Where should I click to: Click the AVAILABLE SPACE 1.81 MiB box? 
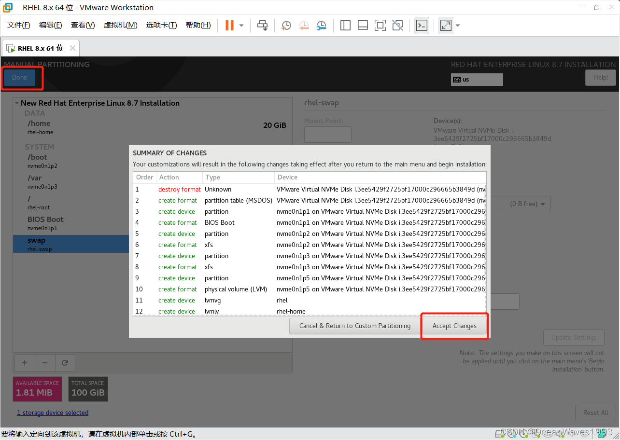(x=38, y=389)
